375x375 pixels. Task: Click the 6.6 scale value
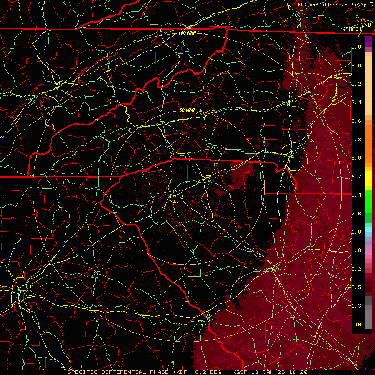(356, 121)
